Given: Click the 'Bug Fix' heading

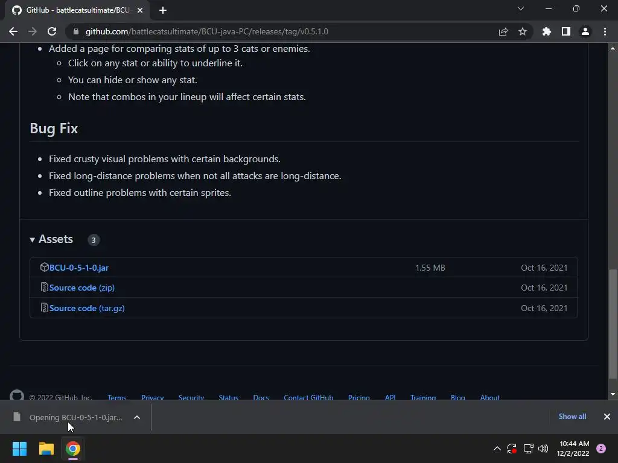Looking at the screenshot, I should click(54, 128).
